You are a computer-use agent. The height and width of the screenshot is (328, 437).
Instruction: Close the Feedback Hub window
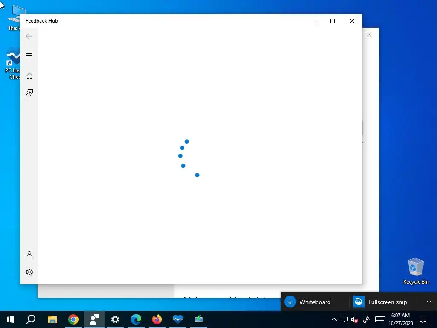(352, 21)
